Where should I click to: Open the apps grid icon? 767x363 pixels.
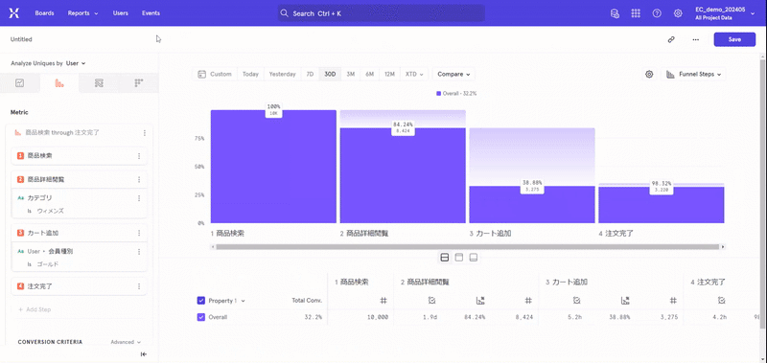click(x=636, y=13)
